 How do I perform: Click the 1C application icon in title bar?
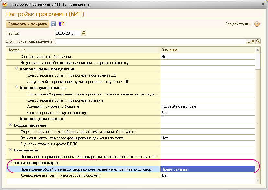coord(5,5)
